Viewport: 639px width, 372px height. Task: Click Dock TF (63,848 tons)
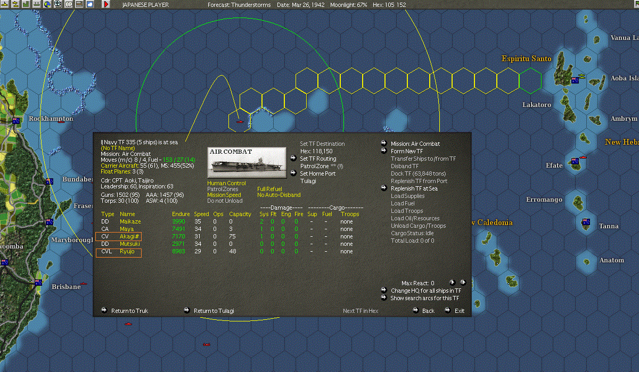pyautogui.click(x=419, y=173)
